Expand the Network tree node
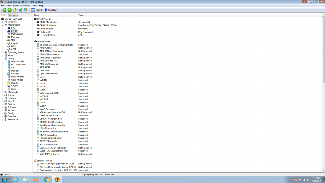Image resolution: width=325 pixels, height=183 pixels. coord(3,98)
